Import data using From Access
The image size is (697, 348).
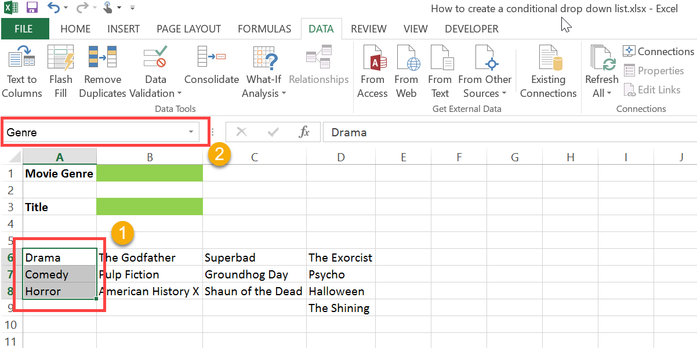372,70
